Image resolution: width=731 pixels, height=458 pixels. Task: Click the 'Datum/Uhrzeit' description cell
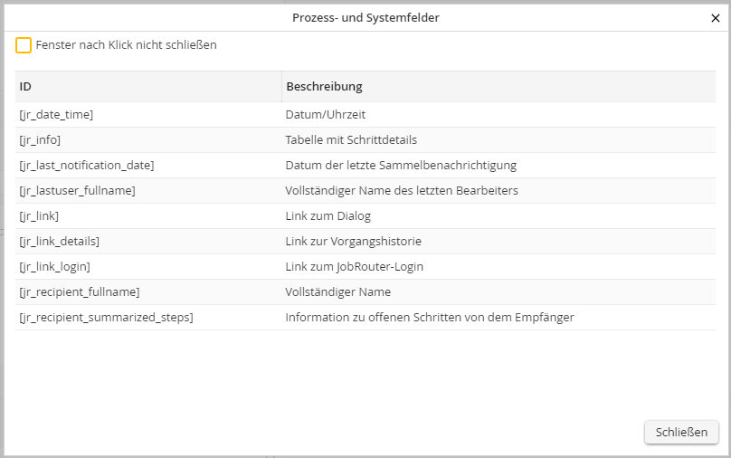(325, 115)
